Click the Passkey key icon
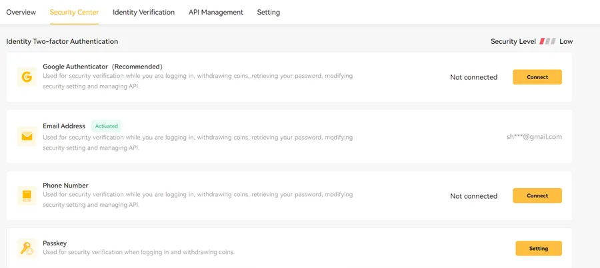The image size is (600, 268). (27, 249)
